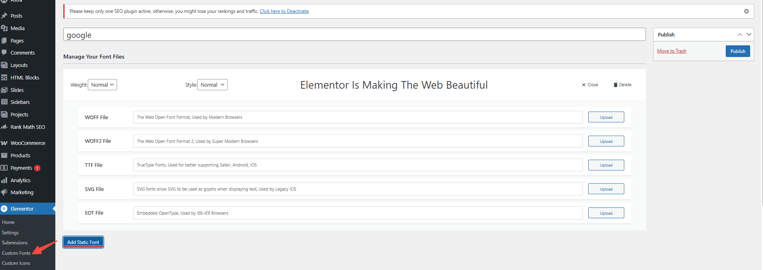This screenshot has width=763, height=270.
Task: Click the Comments bubble icon
Action: click(x=4, y=53)
